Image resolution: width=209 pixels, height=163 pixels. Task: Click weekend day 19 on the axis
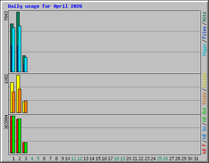(122, 159)
